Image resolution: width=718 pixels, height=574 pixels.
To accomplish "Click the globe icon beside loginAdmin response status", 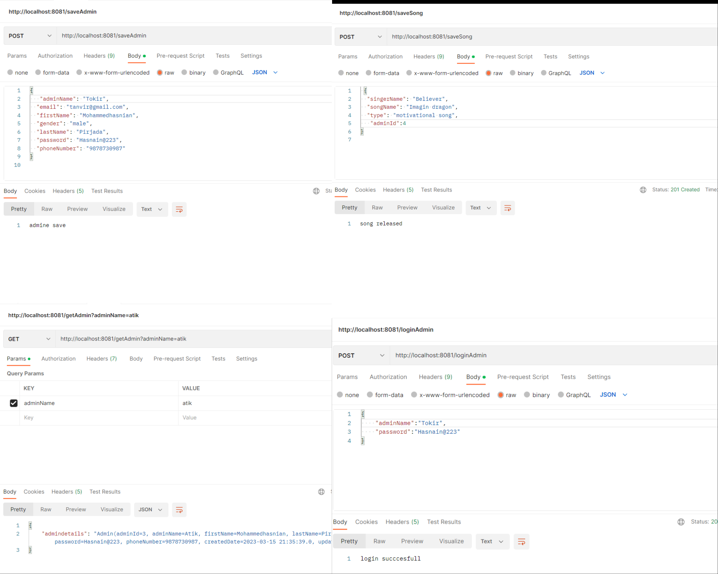I will [681, 522].
